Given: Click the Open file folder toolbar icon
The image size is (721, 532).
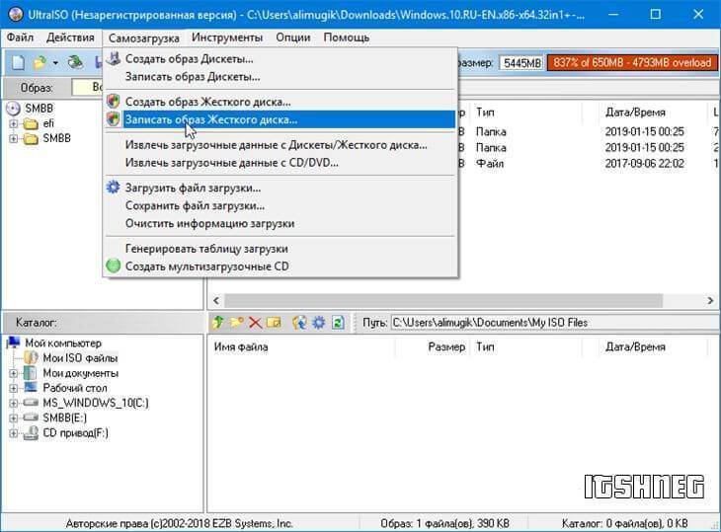Looking at the screenshot, I should point(40,62).
